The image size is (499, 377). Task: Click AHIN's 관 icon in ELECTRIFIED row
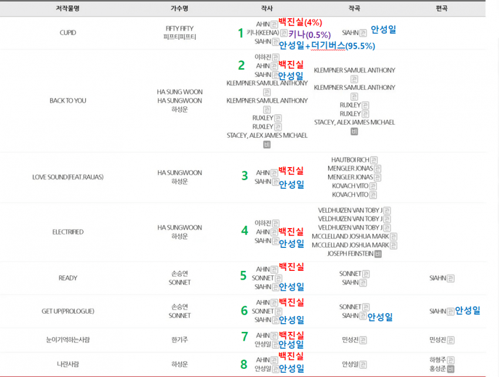[274, 232]
